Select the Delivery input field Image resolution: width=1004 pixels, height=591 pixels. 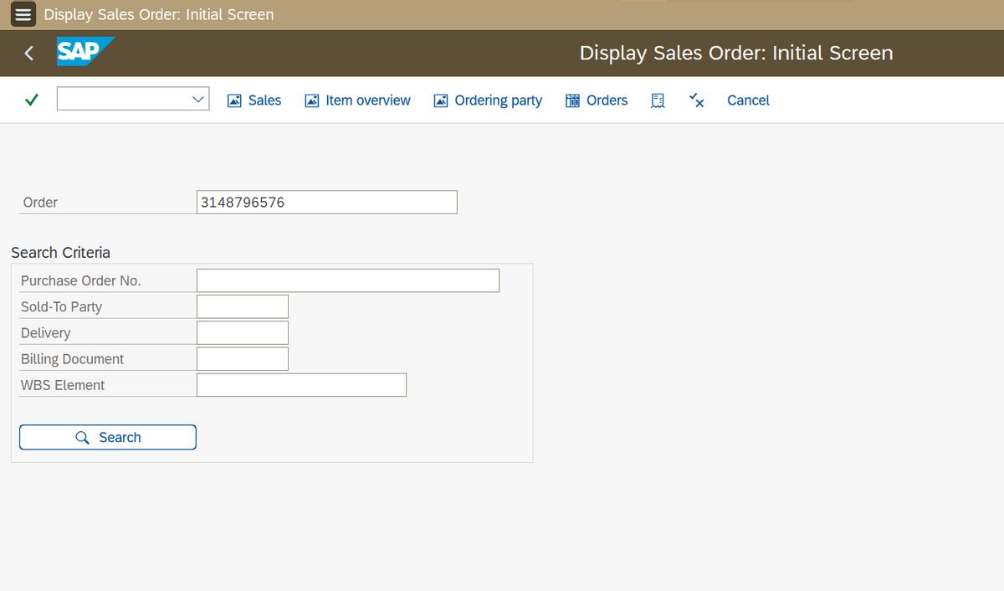243,332
